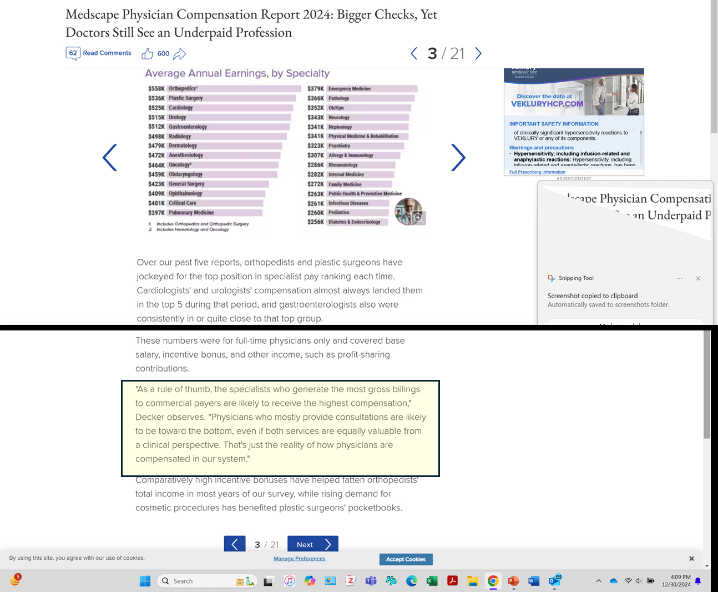Click the top small next-slide arrow beside 3/21
This screenshot has width=718, height=592.
(x=478, y=53)
